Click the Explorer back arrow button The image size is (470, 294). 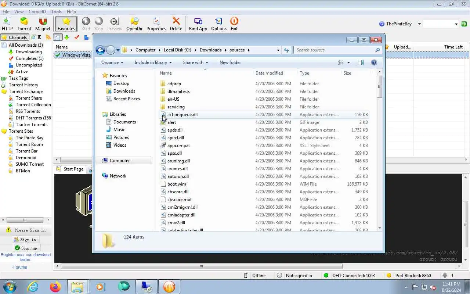coord(100,50)
